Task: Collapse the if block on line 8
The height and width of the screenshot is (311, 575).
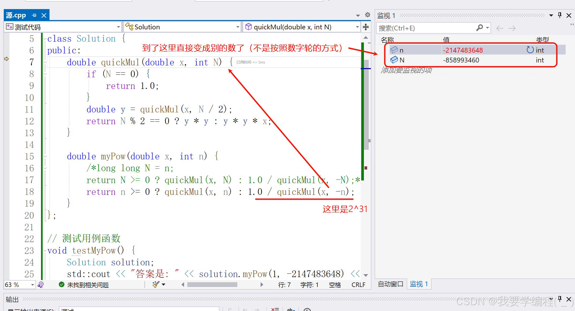Action: pos(45,74)
